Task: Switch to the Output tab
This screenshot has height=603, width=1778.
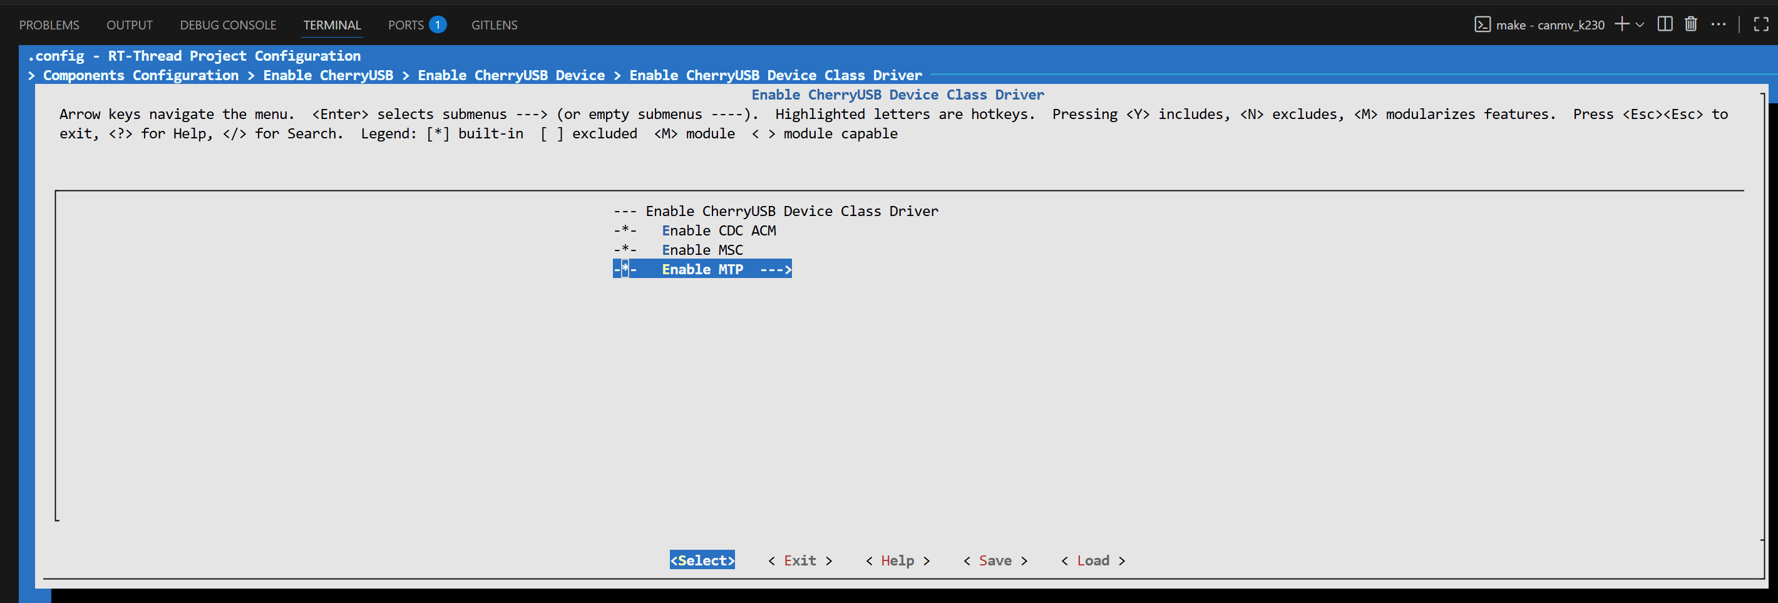Action: tap(129, 25)
